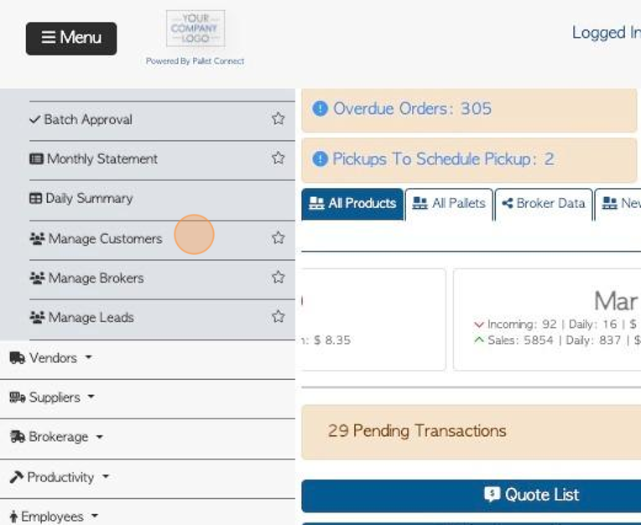
Task: Switch to the All Products tab
Action: [352, 204]
